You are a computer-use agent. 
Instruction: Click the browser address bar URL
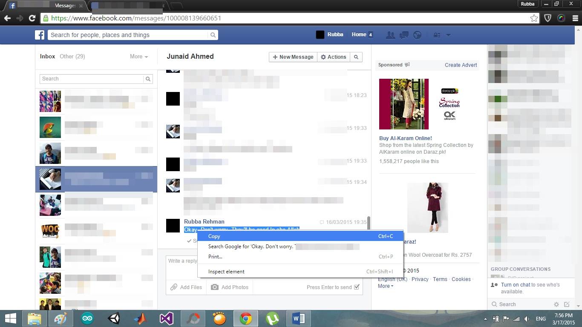point(136,18)
